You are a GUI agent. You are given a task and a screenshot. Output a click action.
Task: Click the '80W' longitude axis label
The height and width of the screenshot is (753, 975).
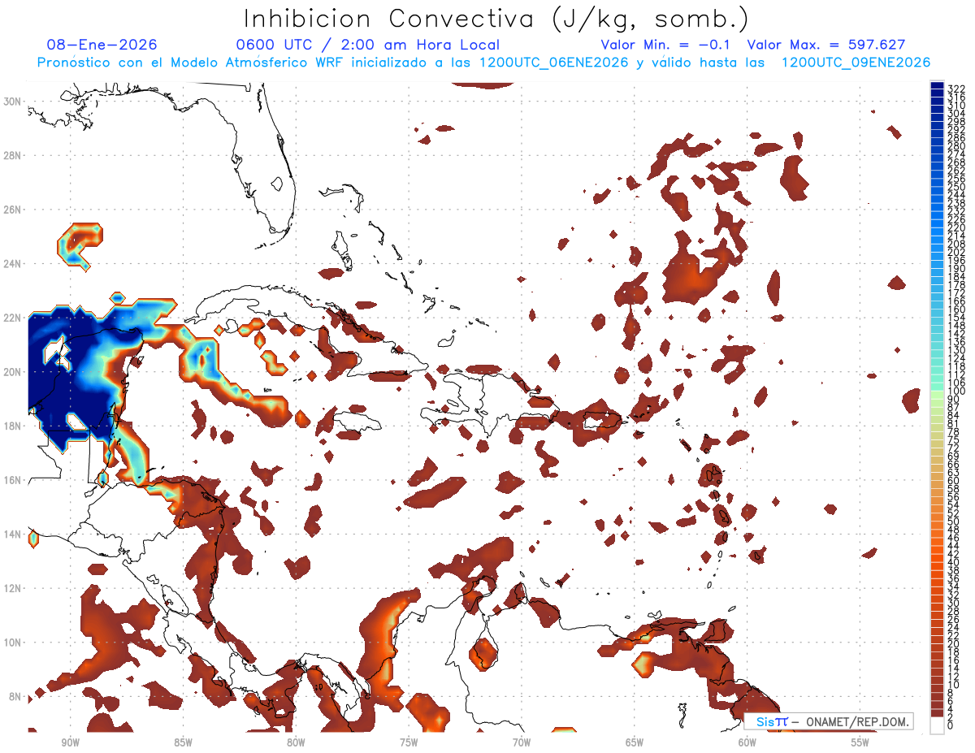[296, 742]
